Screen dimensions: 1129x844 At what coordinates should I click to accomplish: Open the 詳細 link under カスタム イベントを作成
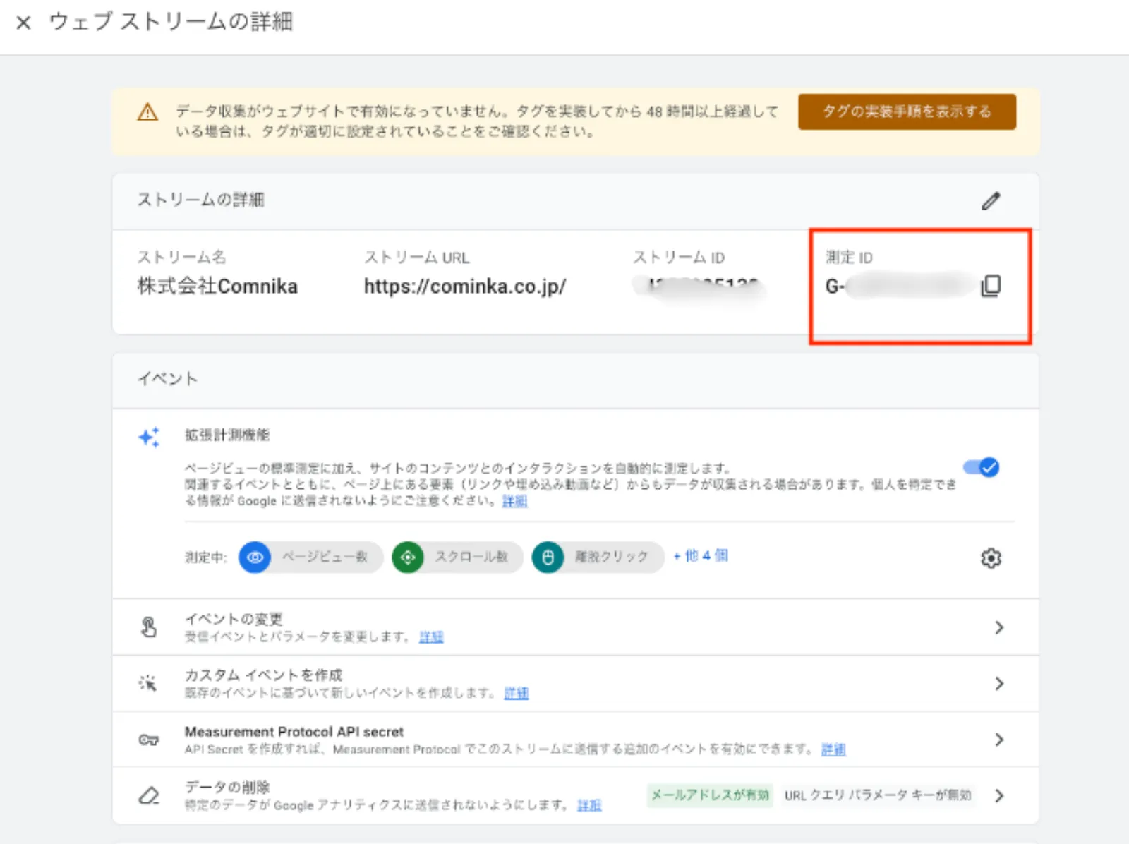516,693
